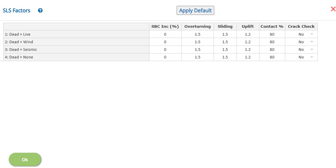Click the Overturning column header
This screenshot has height=168, width=336.
[197, 27]
